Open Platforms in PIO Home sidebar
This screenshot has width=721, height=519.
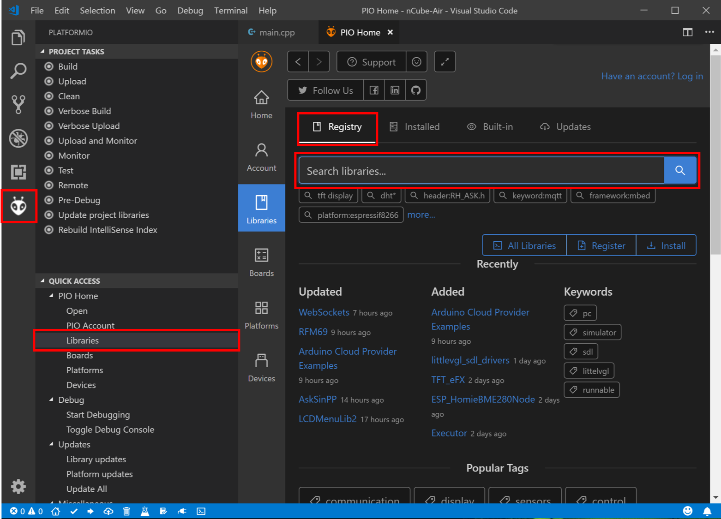coord(261,316)
